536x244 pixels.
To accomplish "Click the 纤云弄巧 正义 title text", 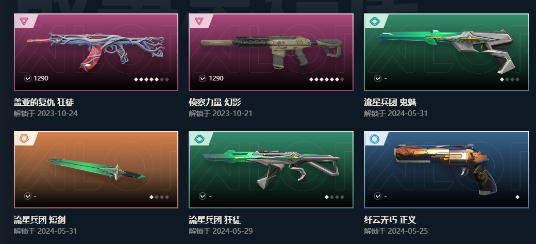I will pyautogui.click(x=390, y=220).
